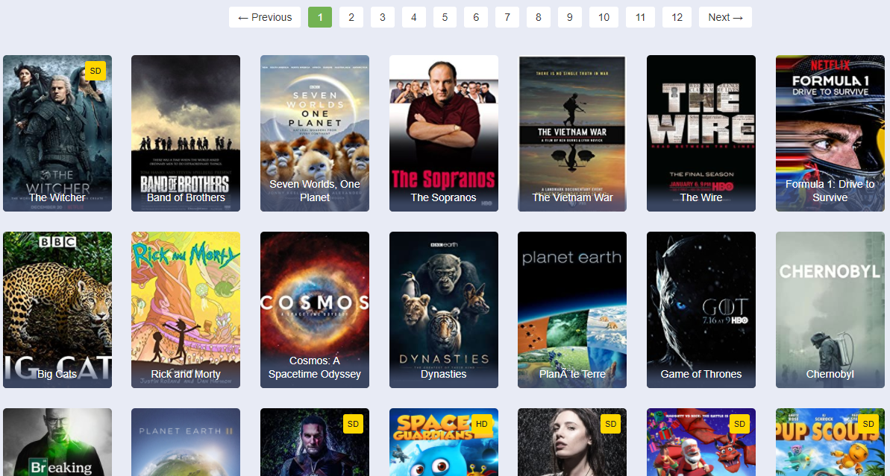The height and width of the screenshot is (476, 890).
Task: Open Game of Thrones poster
Action: (701, 309)
